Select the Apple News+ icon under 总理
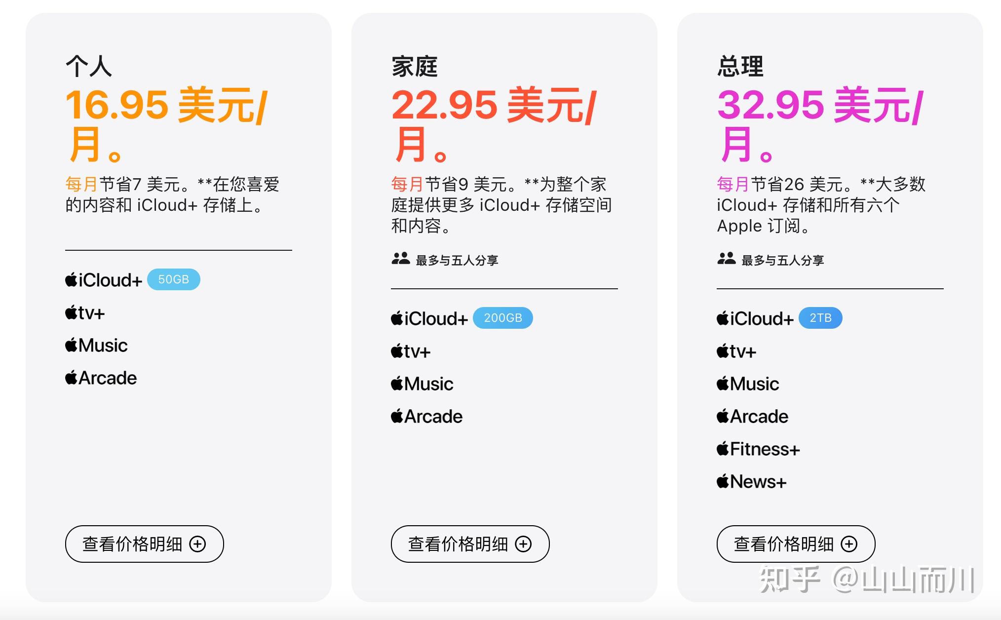Screen dimensions: 1001x620 pyautogui.click(x=723, y=482)
